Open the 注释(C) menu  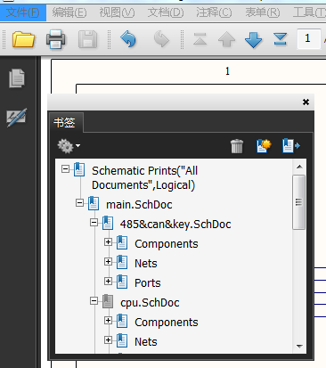pos(214,12)
